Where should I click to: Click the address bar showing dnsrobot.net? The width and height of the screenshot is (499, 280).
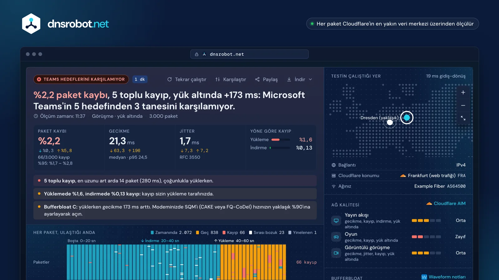249,54
